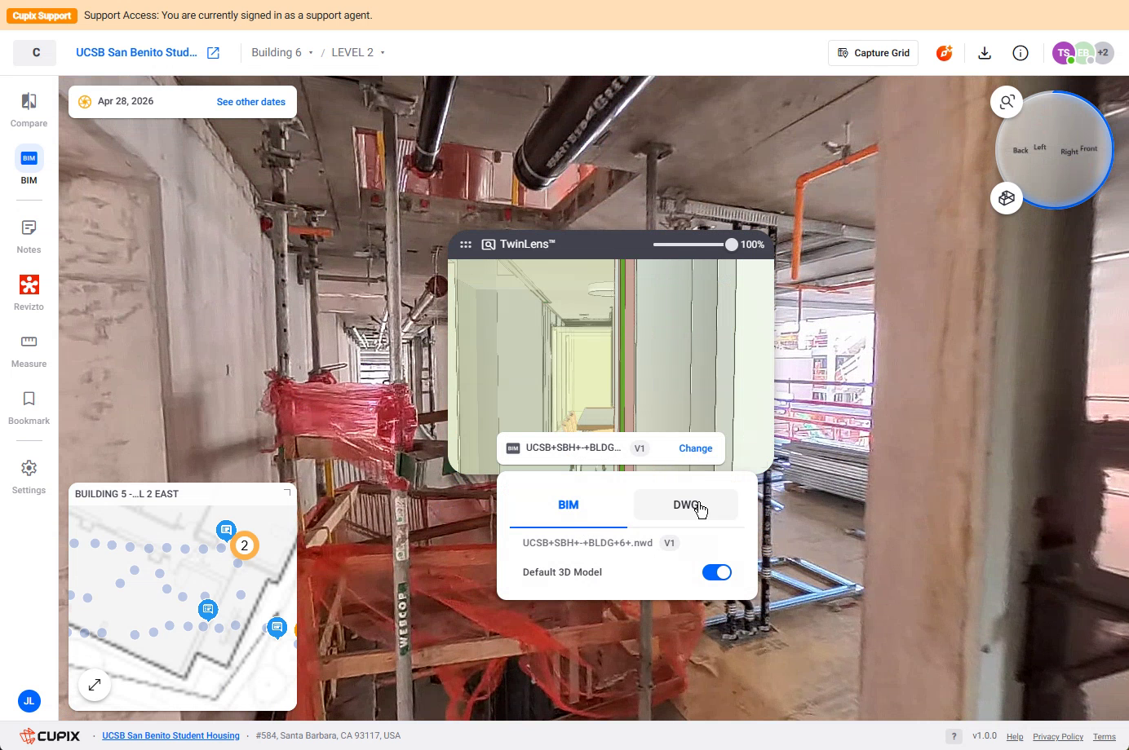Click the TwinLens opacity slider handle

pyautogui.click(x=731, y=245)
